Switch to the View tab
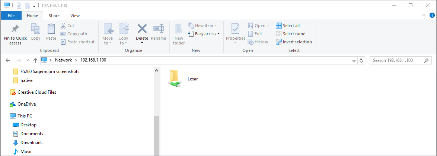This screenshot has width=437, height=156. coord(75,16)
